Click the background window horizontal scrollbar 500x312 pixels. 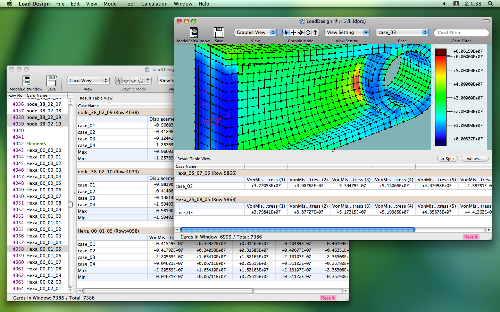pyautogui.click(x=168, y=291)
